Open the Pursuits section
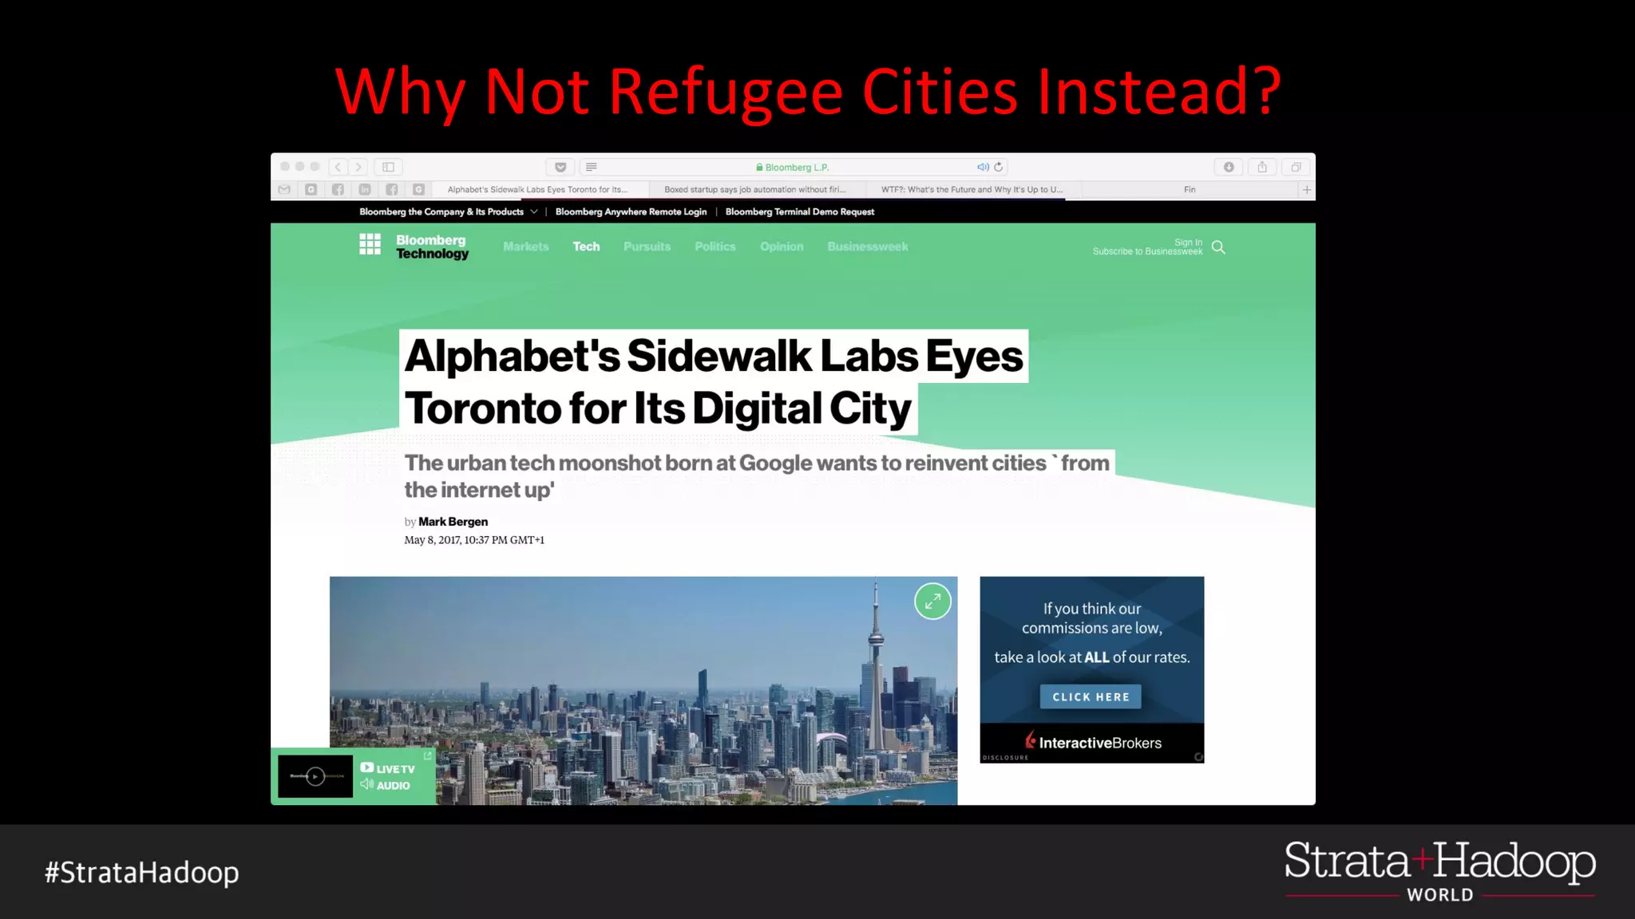 click(647, 247)
